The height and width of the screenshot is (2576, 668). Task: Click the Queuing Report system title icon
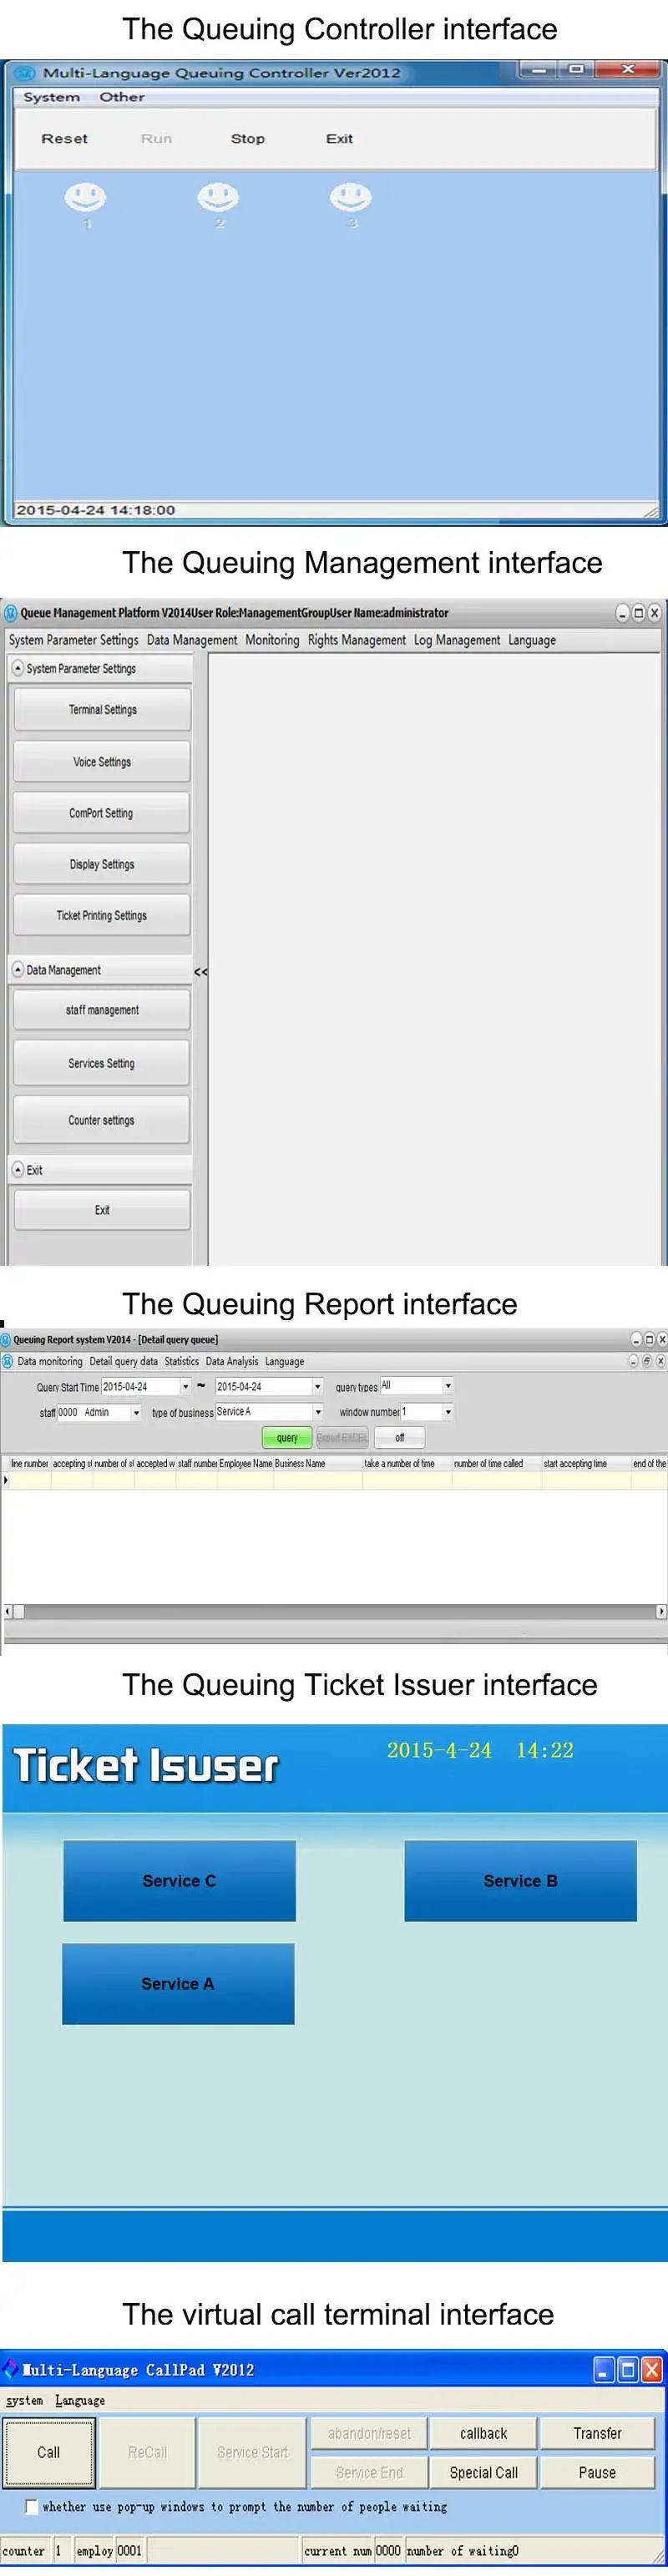6,1340
